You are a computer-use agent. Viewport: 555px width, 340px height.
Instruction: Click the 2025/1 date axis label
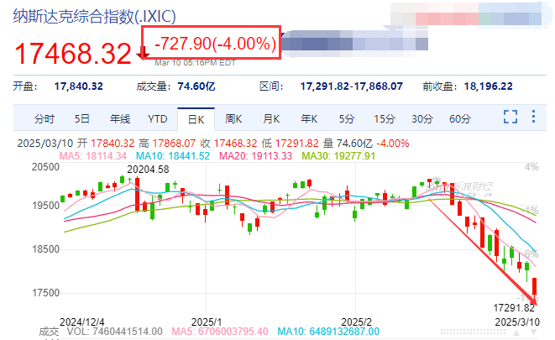pos(207,322)
